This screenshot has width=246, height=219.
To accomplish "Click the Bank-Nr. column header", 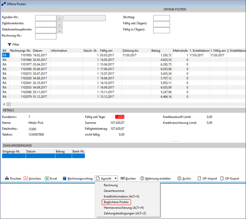I will click(x=78, y=151).
